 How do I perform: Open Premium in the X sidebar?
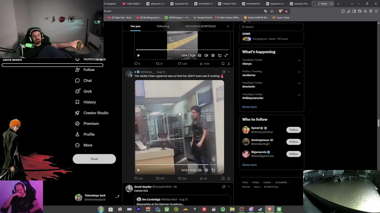[x=87, y=124]
